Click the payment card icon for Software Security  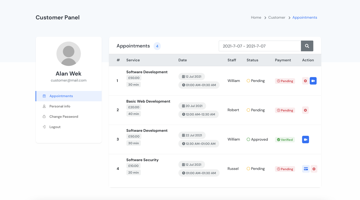(x=306, y=169)
